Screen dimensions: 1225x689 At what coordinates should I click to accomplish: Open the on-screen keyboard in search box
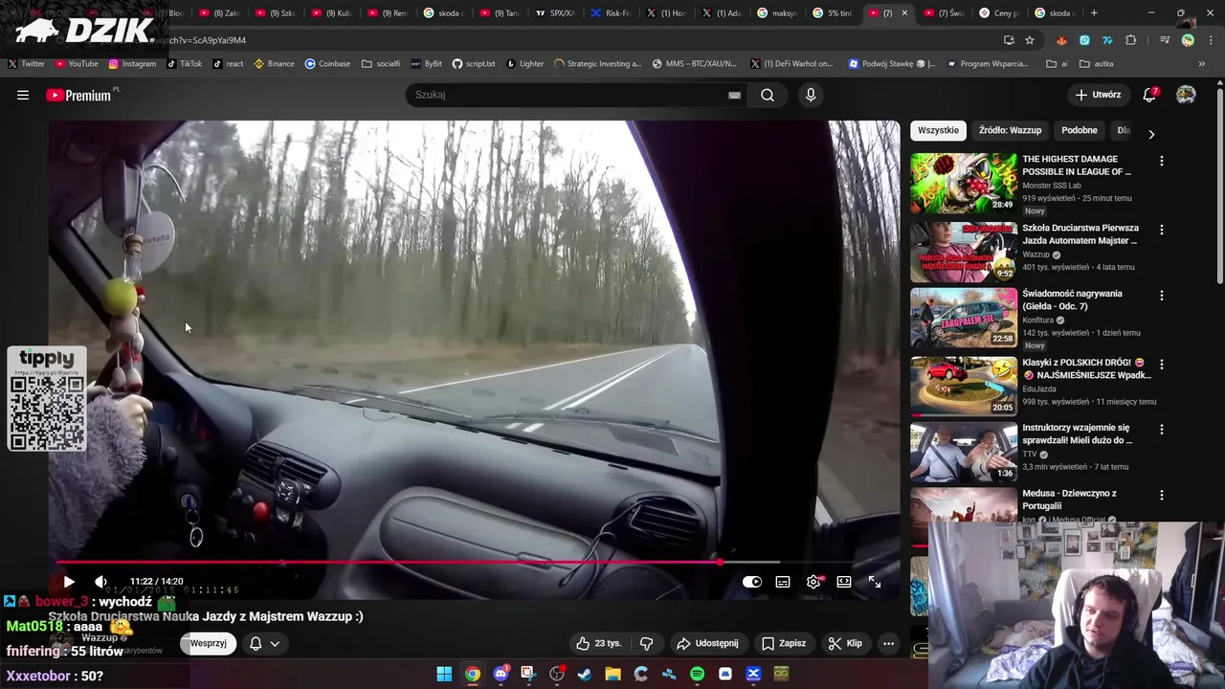pyautogui.click(x=734, y=95)
